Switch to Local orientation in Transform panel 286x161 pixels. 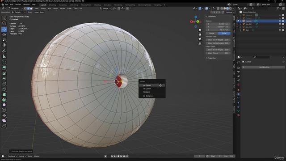[x=224, y=33]
